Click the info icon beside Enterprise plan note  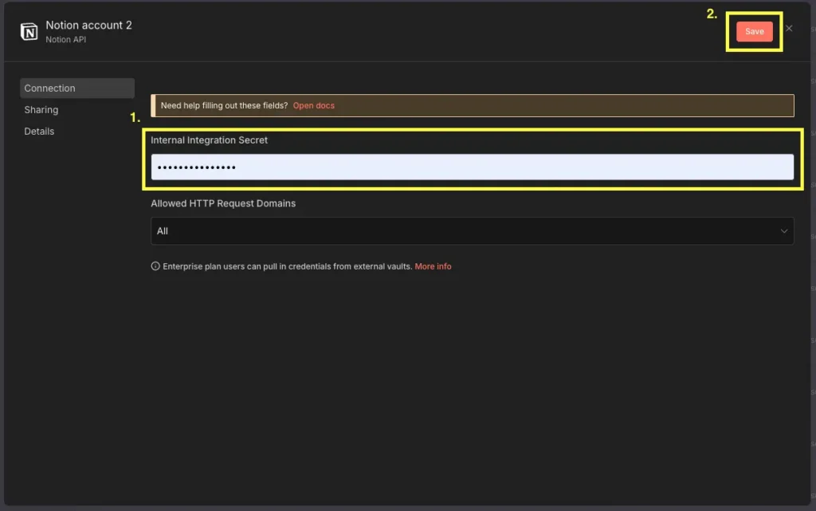[x=155, y=266]
